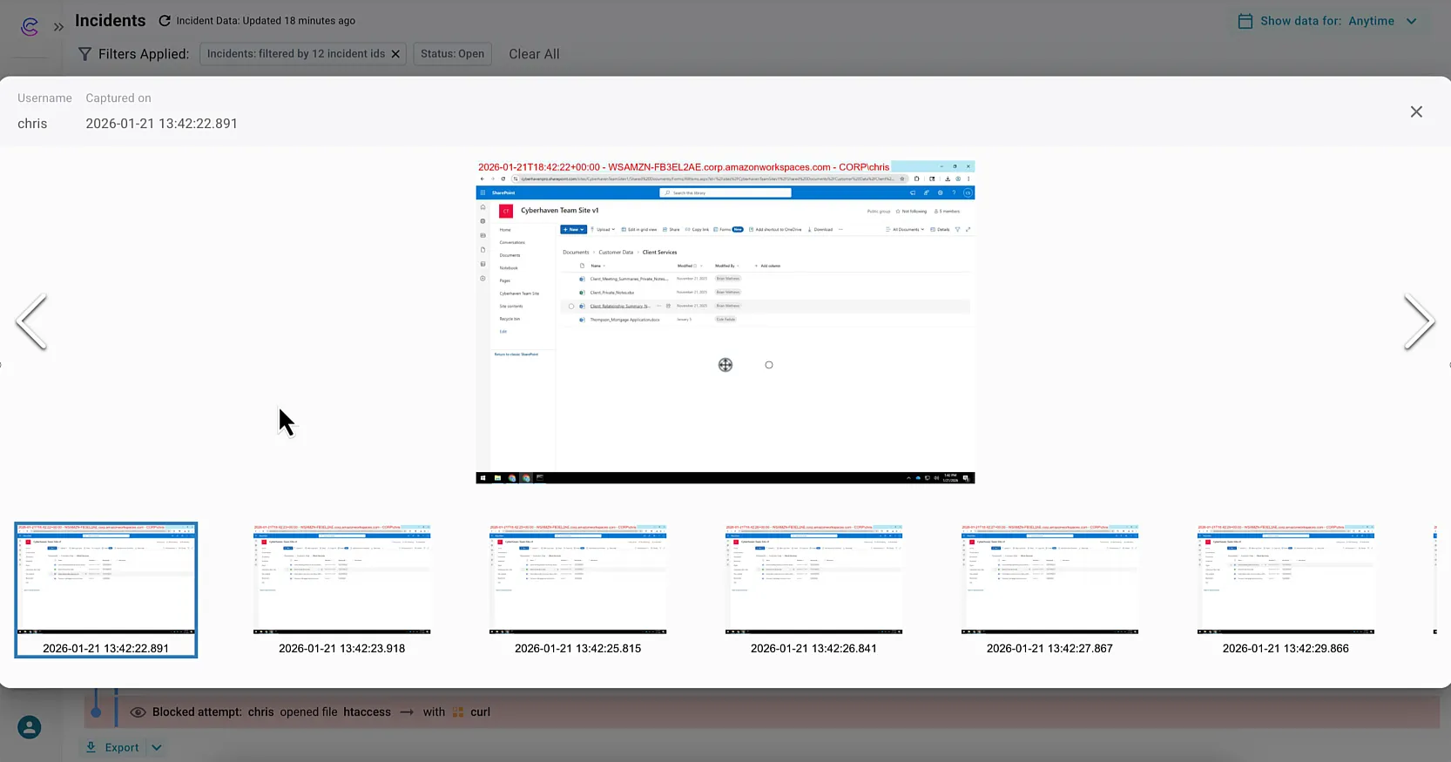The height and width of the screenshot is (762, 1451).
Task: Click the Status: Open filter chip
Action: pyautogui.click(x=452, y=54)
